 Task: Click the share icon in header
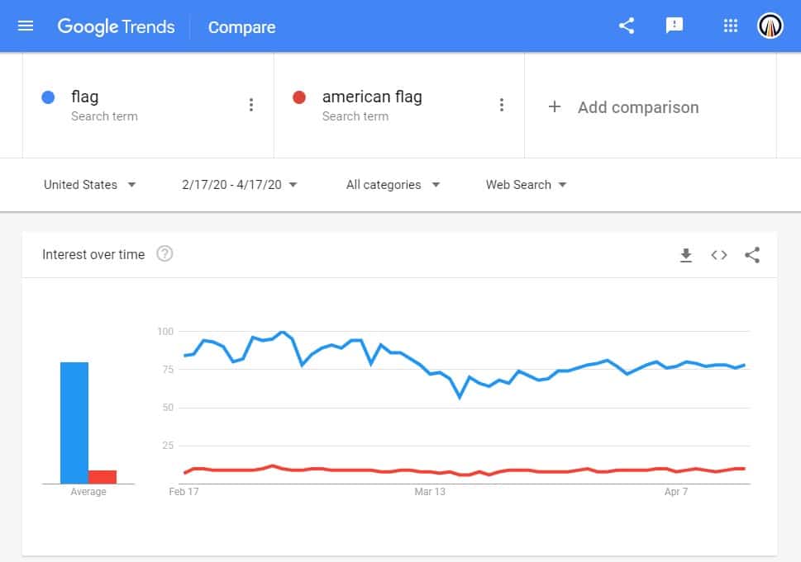(627, 26)
